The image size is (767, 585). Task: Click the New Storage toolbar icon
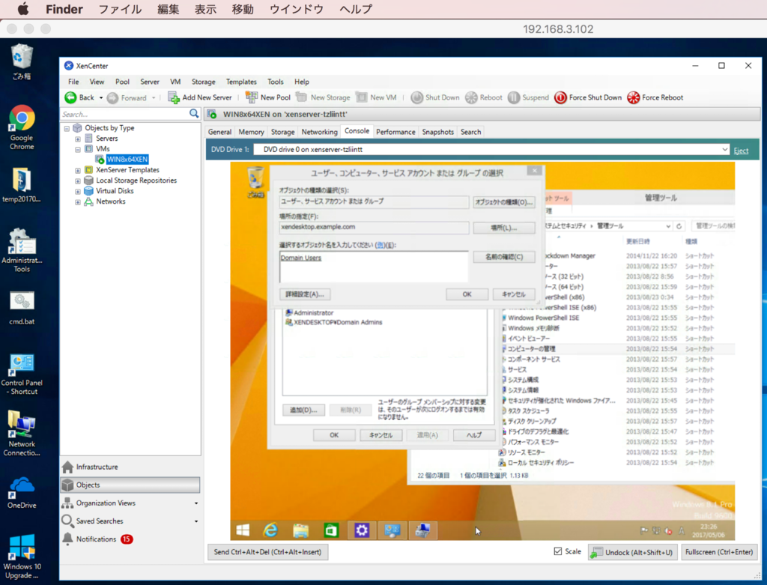[301, 97]
